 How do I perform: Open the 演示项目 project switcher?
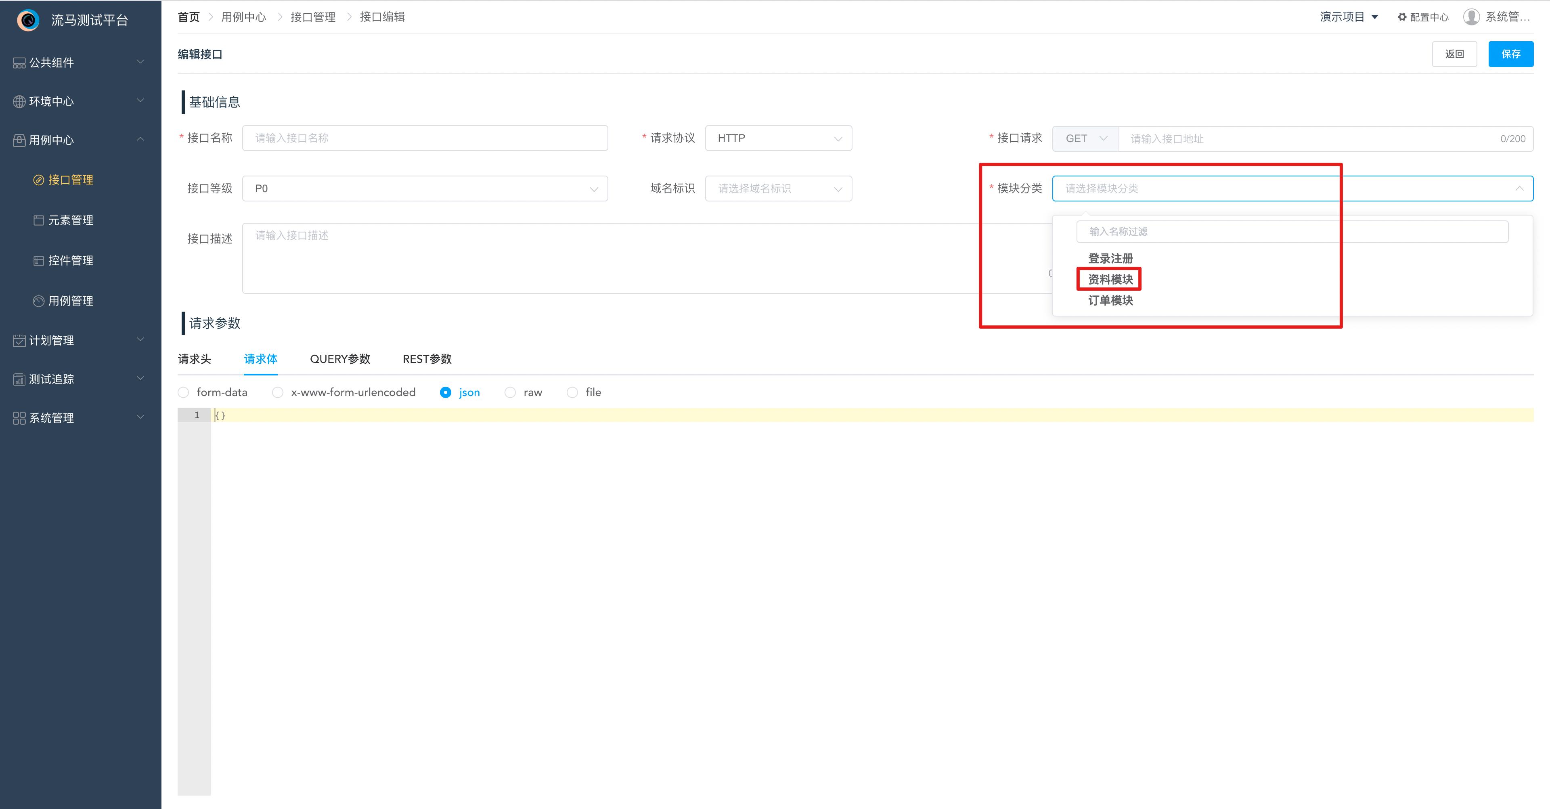(1349, 17)
